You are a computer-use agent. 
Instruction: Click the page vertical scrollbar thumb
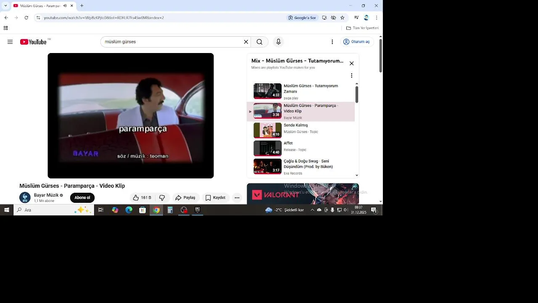[x=381, y=56]
